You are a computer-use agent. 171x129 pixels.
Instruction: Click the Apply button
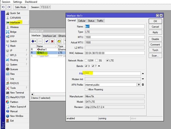(x=155, y=32)
